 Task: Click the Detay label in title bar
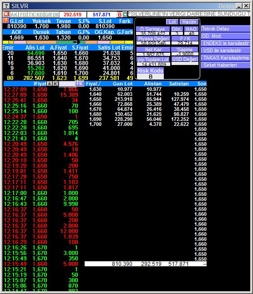[x=226, y=6]
